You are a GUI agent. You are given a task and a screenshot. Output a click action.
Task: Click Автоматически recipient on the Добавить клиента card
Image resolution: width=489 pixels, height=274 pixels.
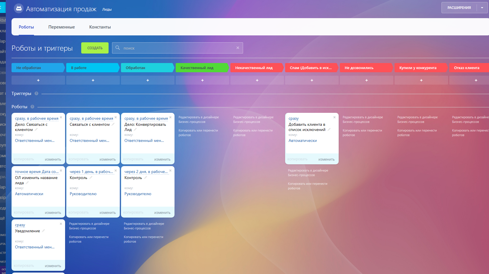click(303, 140)
